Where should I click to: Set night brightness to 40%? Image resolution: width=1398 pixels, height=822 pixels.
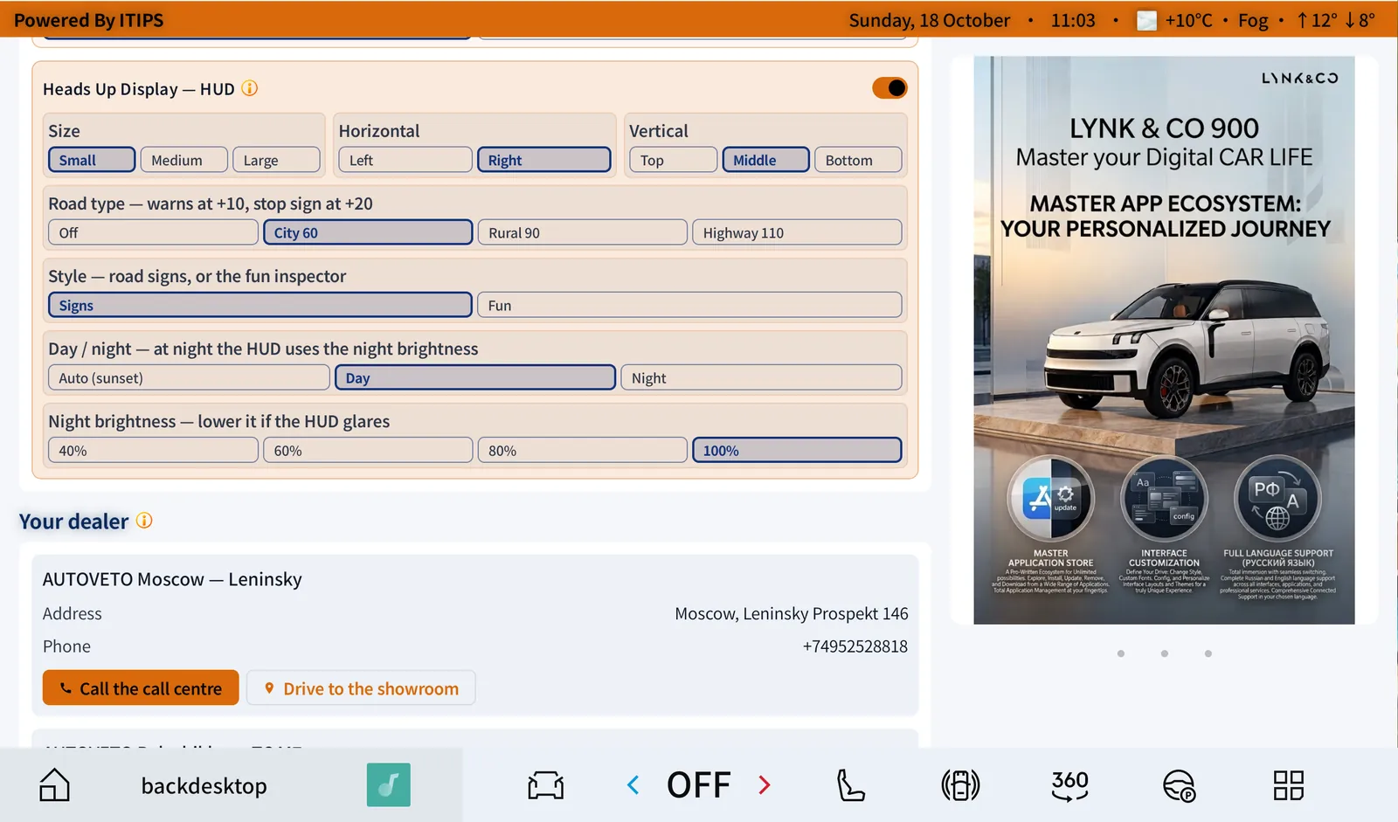point(153,450)
